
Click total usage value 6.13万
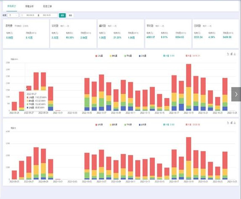[29, 38]
